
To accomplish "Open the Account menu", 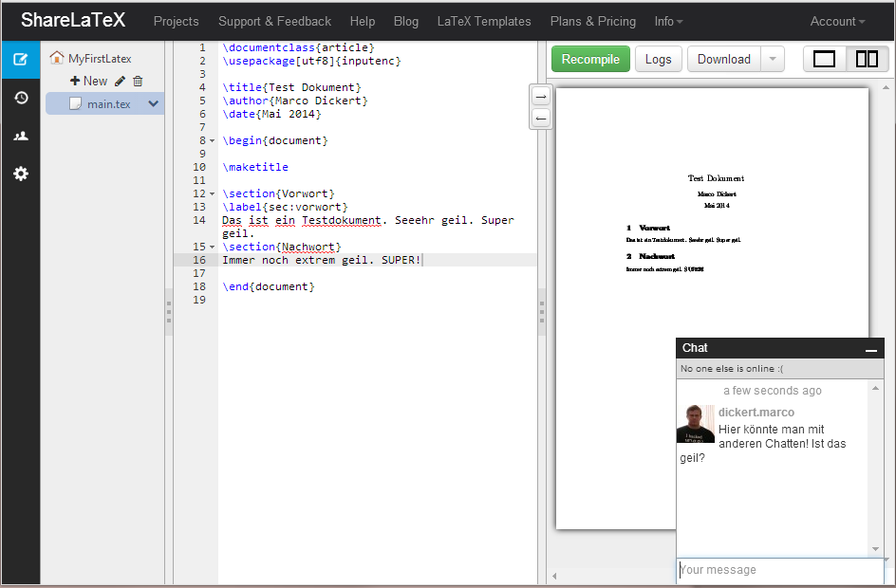I will (x=836, y=21).
